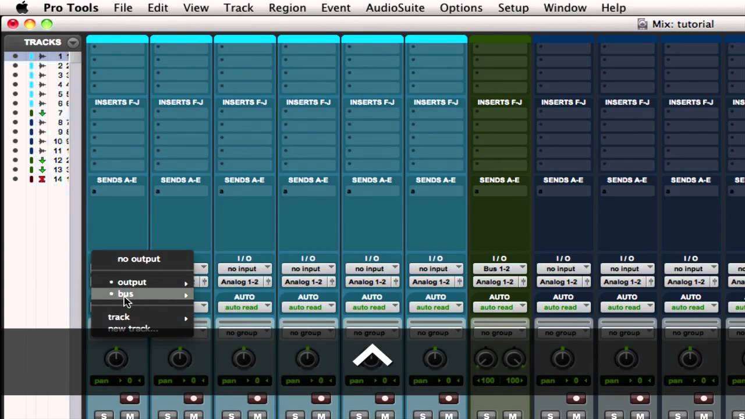Record-enable track 3 strip
The image size is (745, 419).
(257, 399)
